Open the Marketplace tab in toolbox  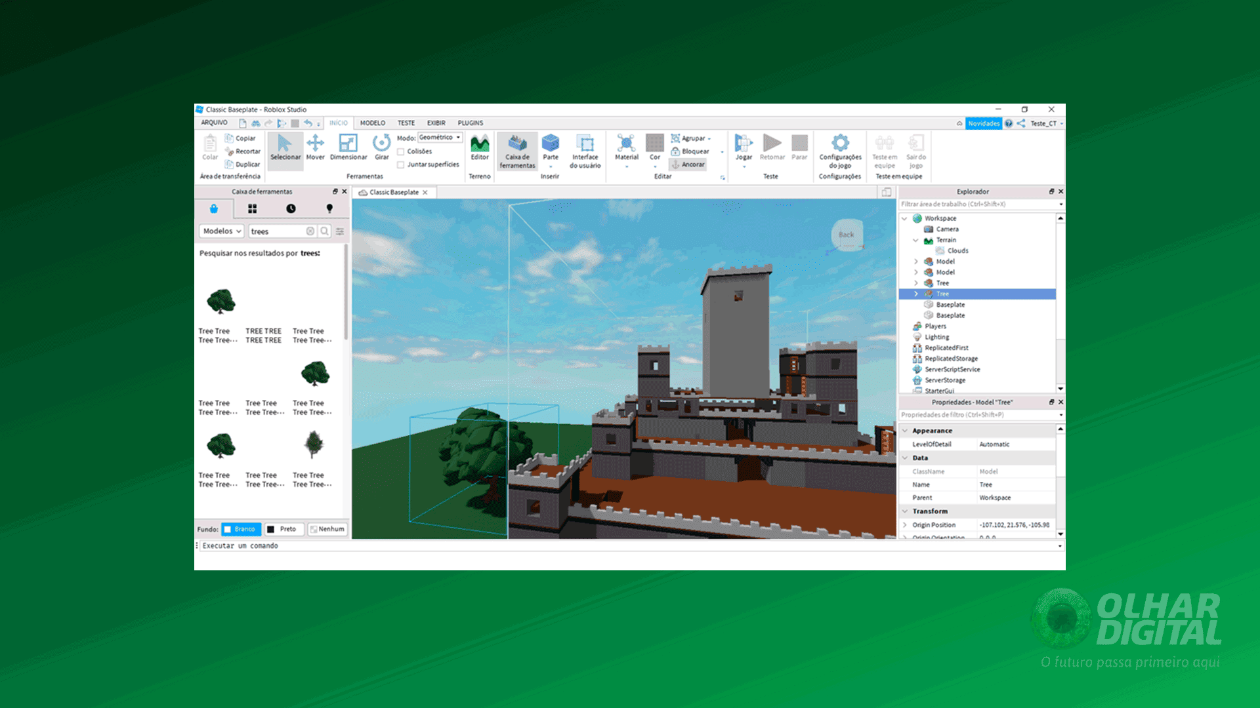[213, 208]
